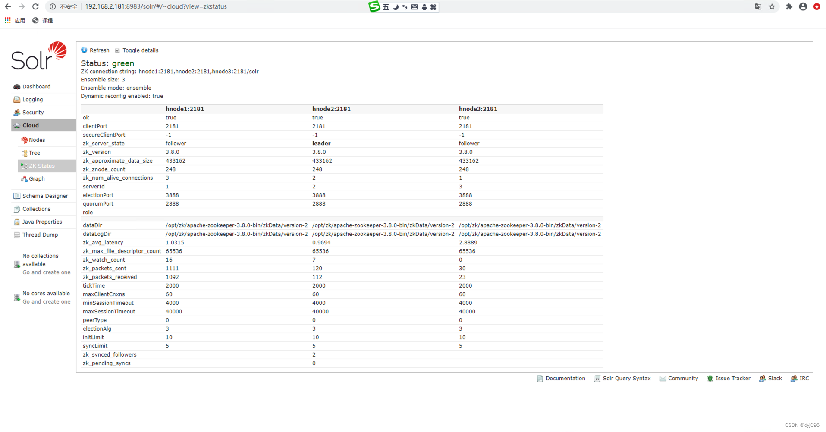Click the hnode3:2181 column header
The height and width of the screenshot is (432, 826).
pos(478,109)
